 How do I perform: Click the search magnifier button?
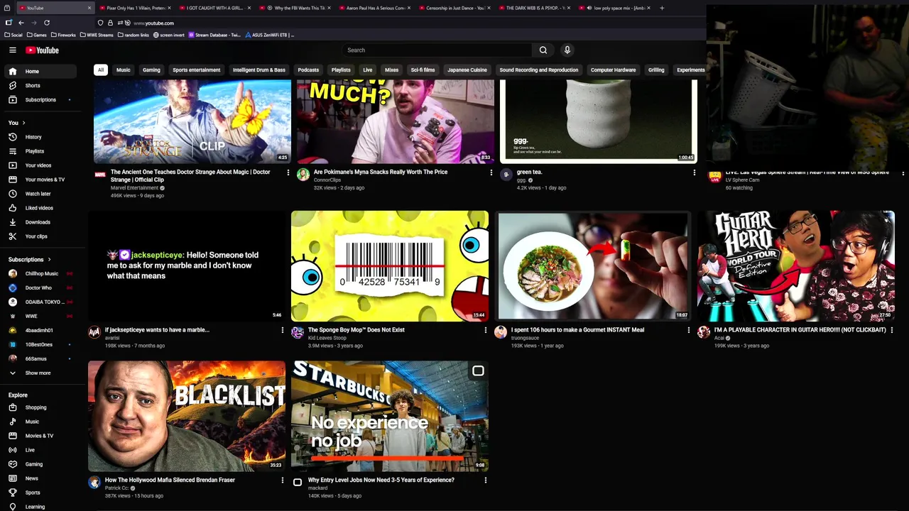pos(543,50)
